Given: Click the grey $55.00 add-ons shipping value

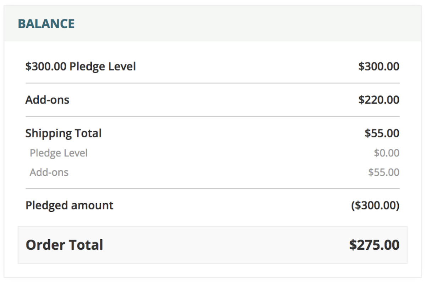Looking at the screenshot, I should 384,172.
